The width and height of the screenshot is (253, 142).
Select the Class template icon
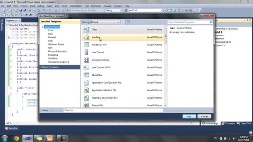point(86,30)
